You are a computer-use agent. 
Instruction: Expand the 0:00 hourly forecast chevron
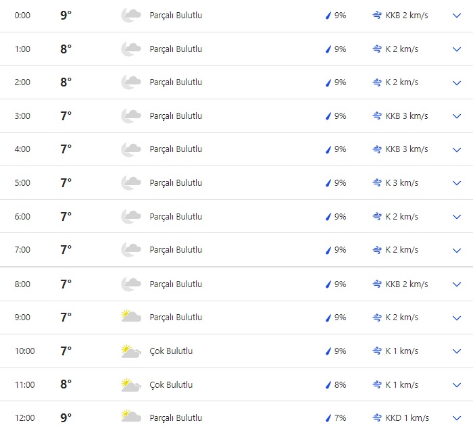coord(457,15)
